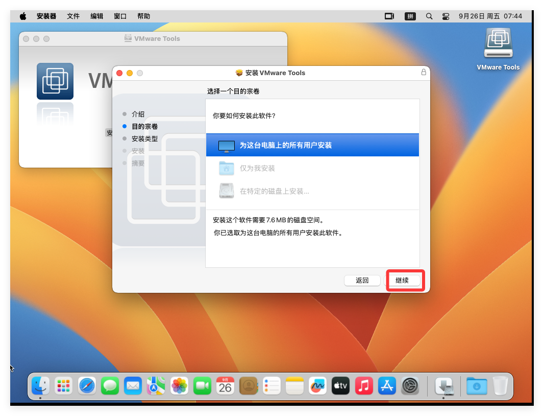This screenshot has height=416, width=544.
Task: Click the Installer app in the Dock
Action: (444, 386)
